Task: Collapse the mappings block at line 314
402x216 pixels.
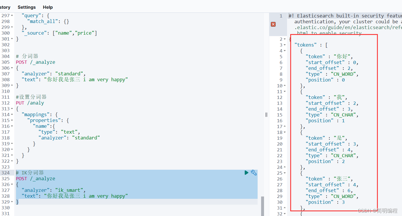Action: [12, 114]
